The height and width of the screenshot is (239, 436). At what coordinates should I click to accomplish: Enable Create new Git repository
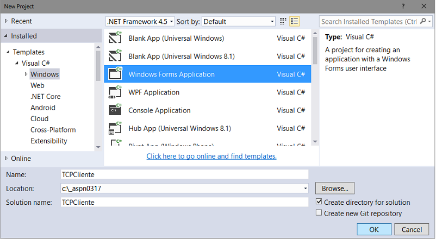pos(319,213)
